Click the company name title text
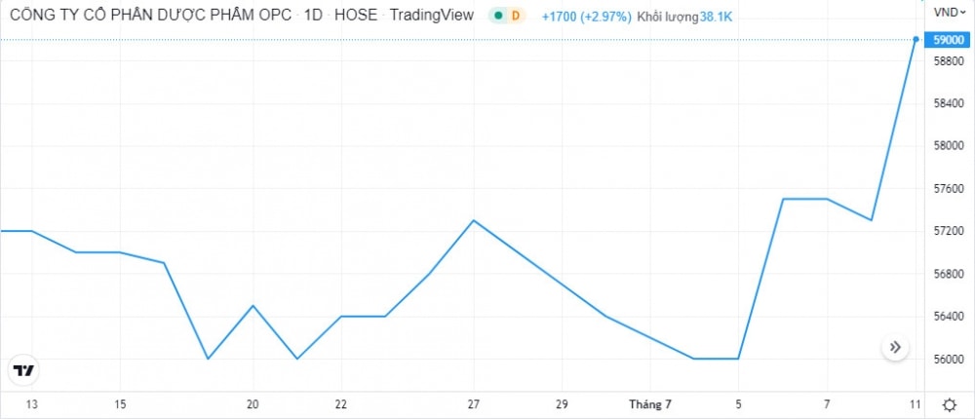This screenshot has height=419, width=975. coord(149,16)
